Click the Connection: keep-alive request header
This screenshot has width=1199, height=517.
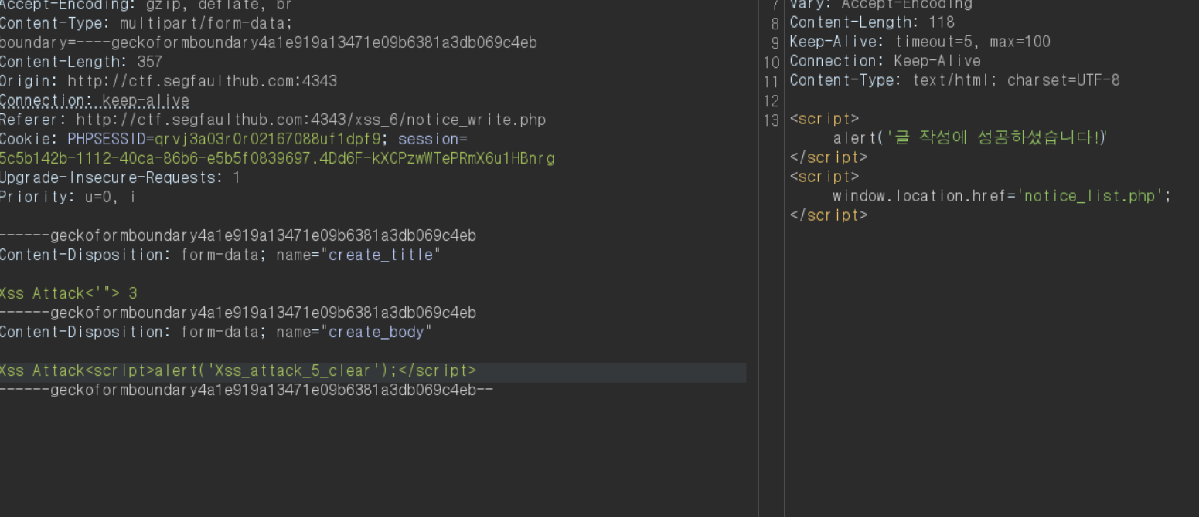94,100
